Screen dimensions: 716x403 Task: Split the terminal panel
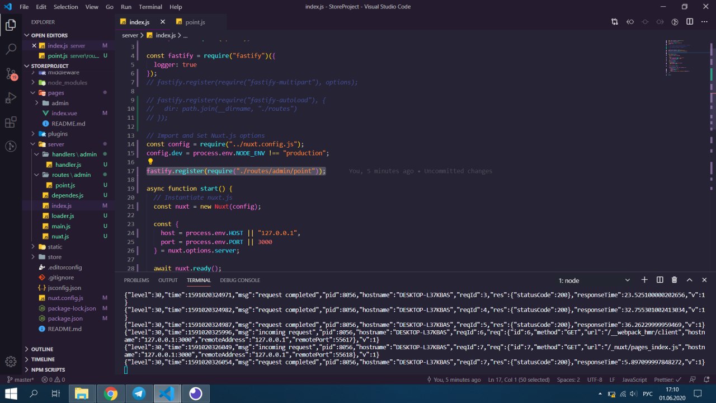point(660,280)
